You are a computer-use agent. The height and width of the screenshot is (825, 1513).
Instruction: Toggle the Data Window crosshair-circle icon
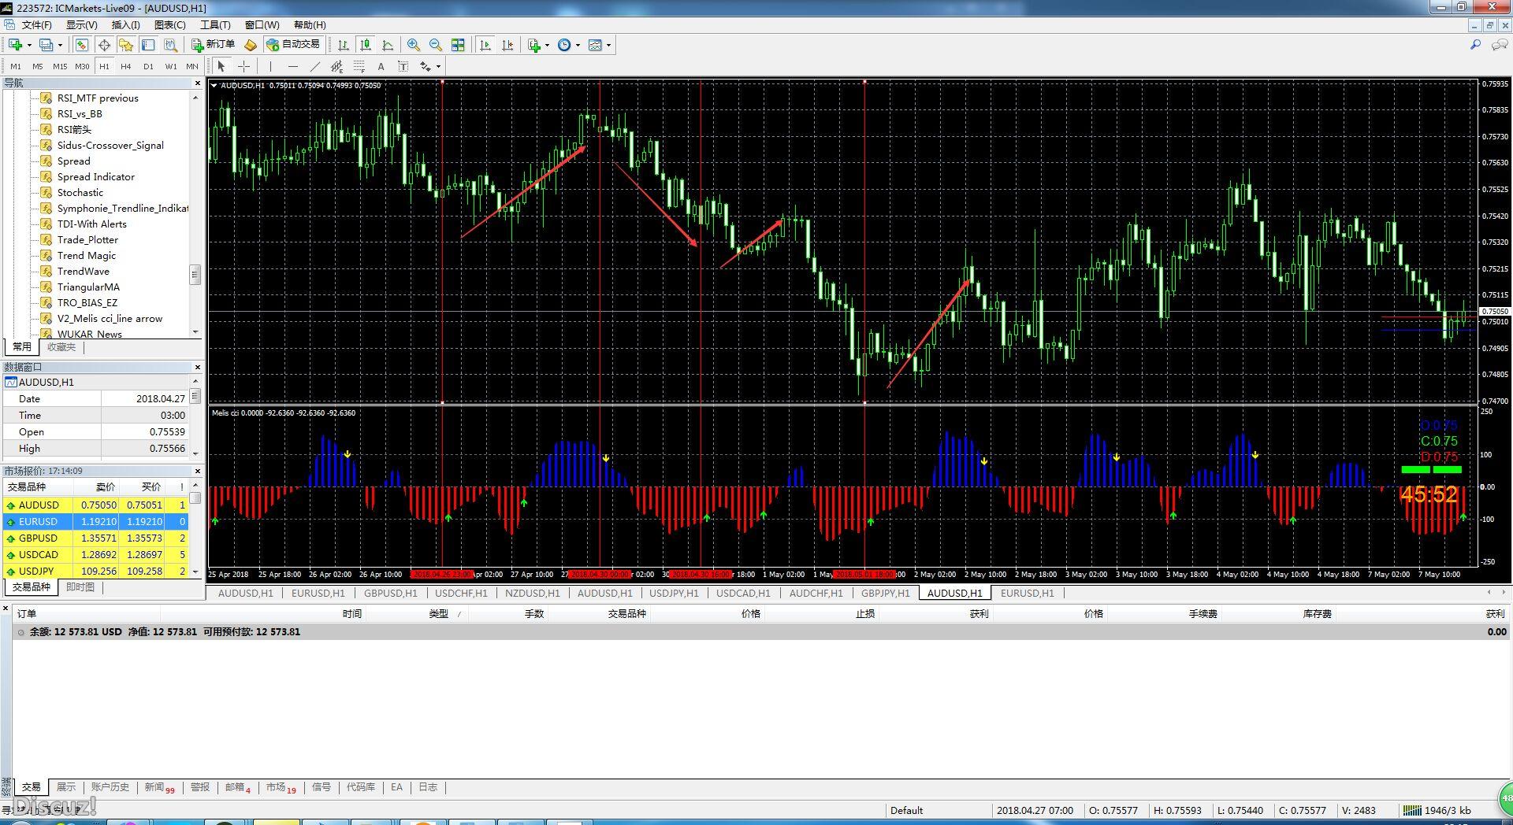(104, 45)
